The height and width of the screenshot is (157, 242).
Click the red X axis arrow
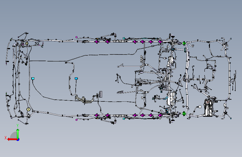(x=12, y=139)
